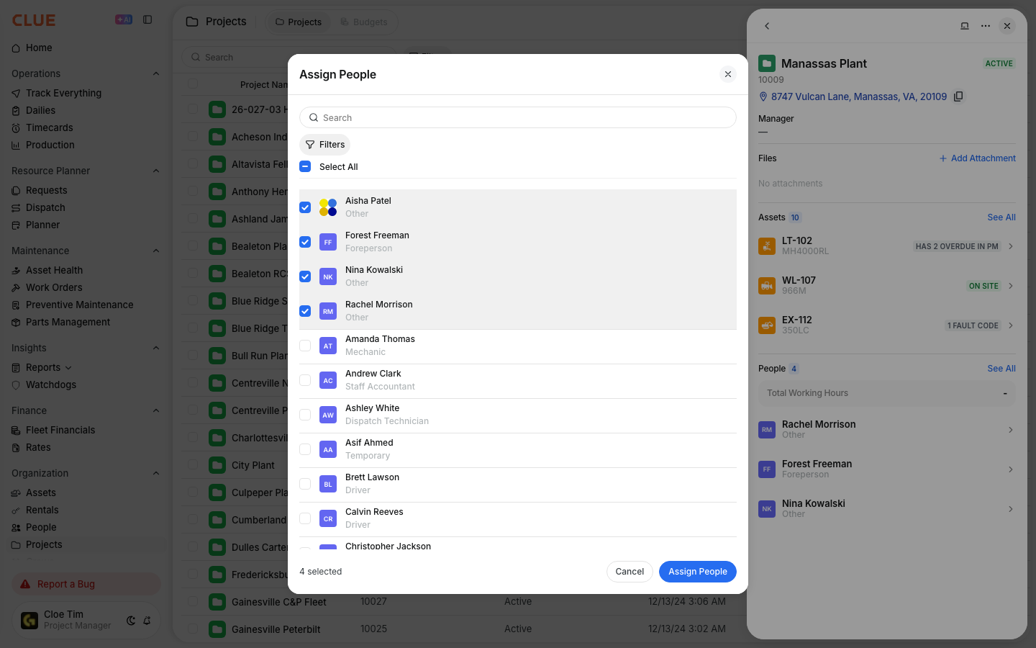
Task: Expand the WL-107 asset row chevron
Action: [x=1011, y=286]
